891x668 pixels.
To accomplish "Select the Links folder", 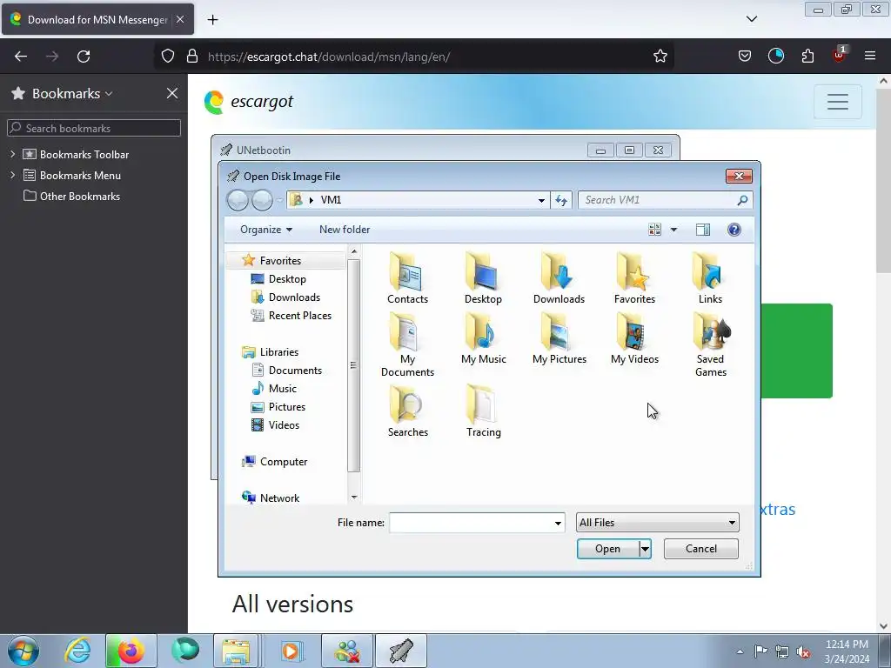I will pos(710,279).
